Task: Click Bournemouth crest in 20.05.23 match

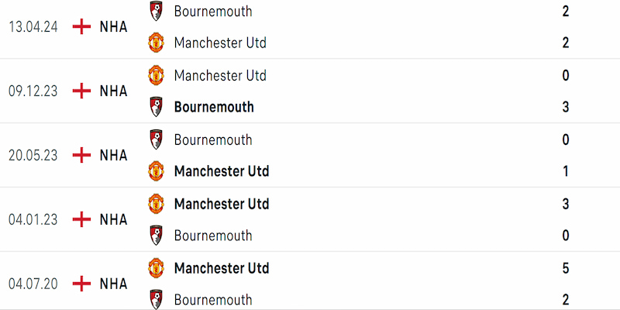Action: click(157, 139)
